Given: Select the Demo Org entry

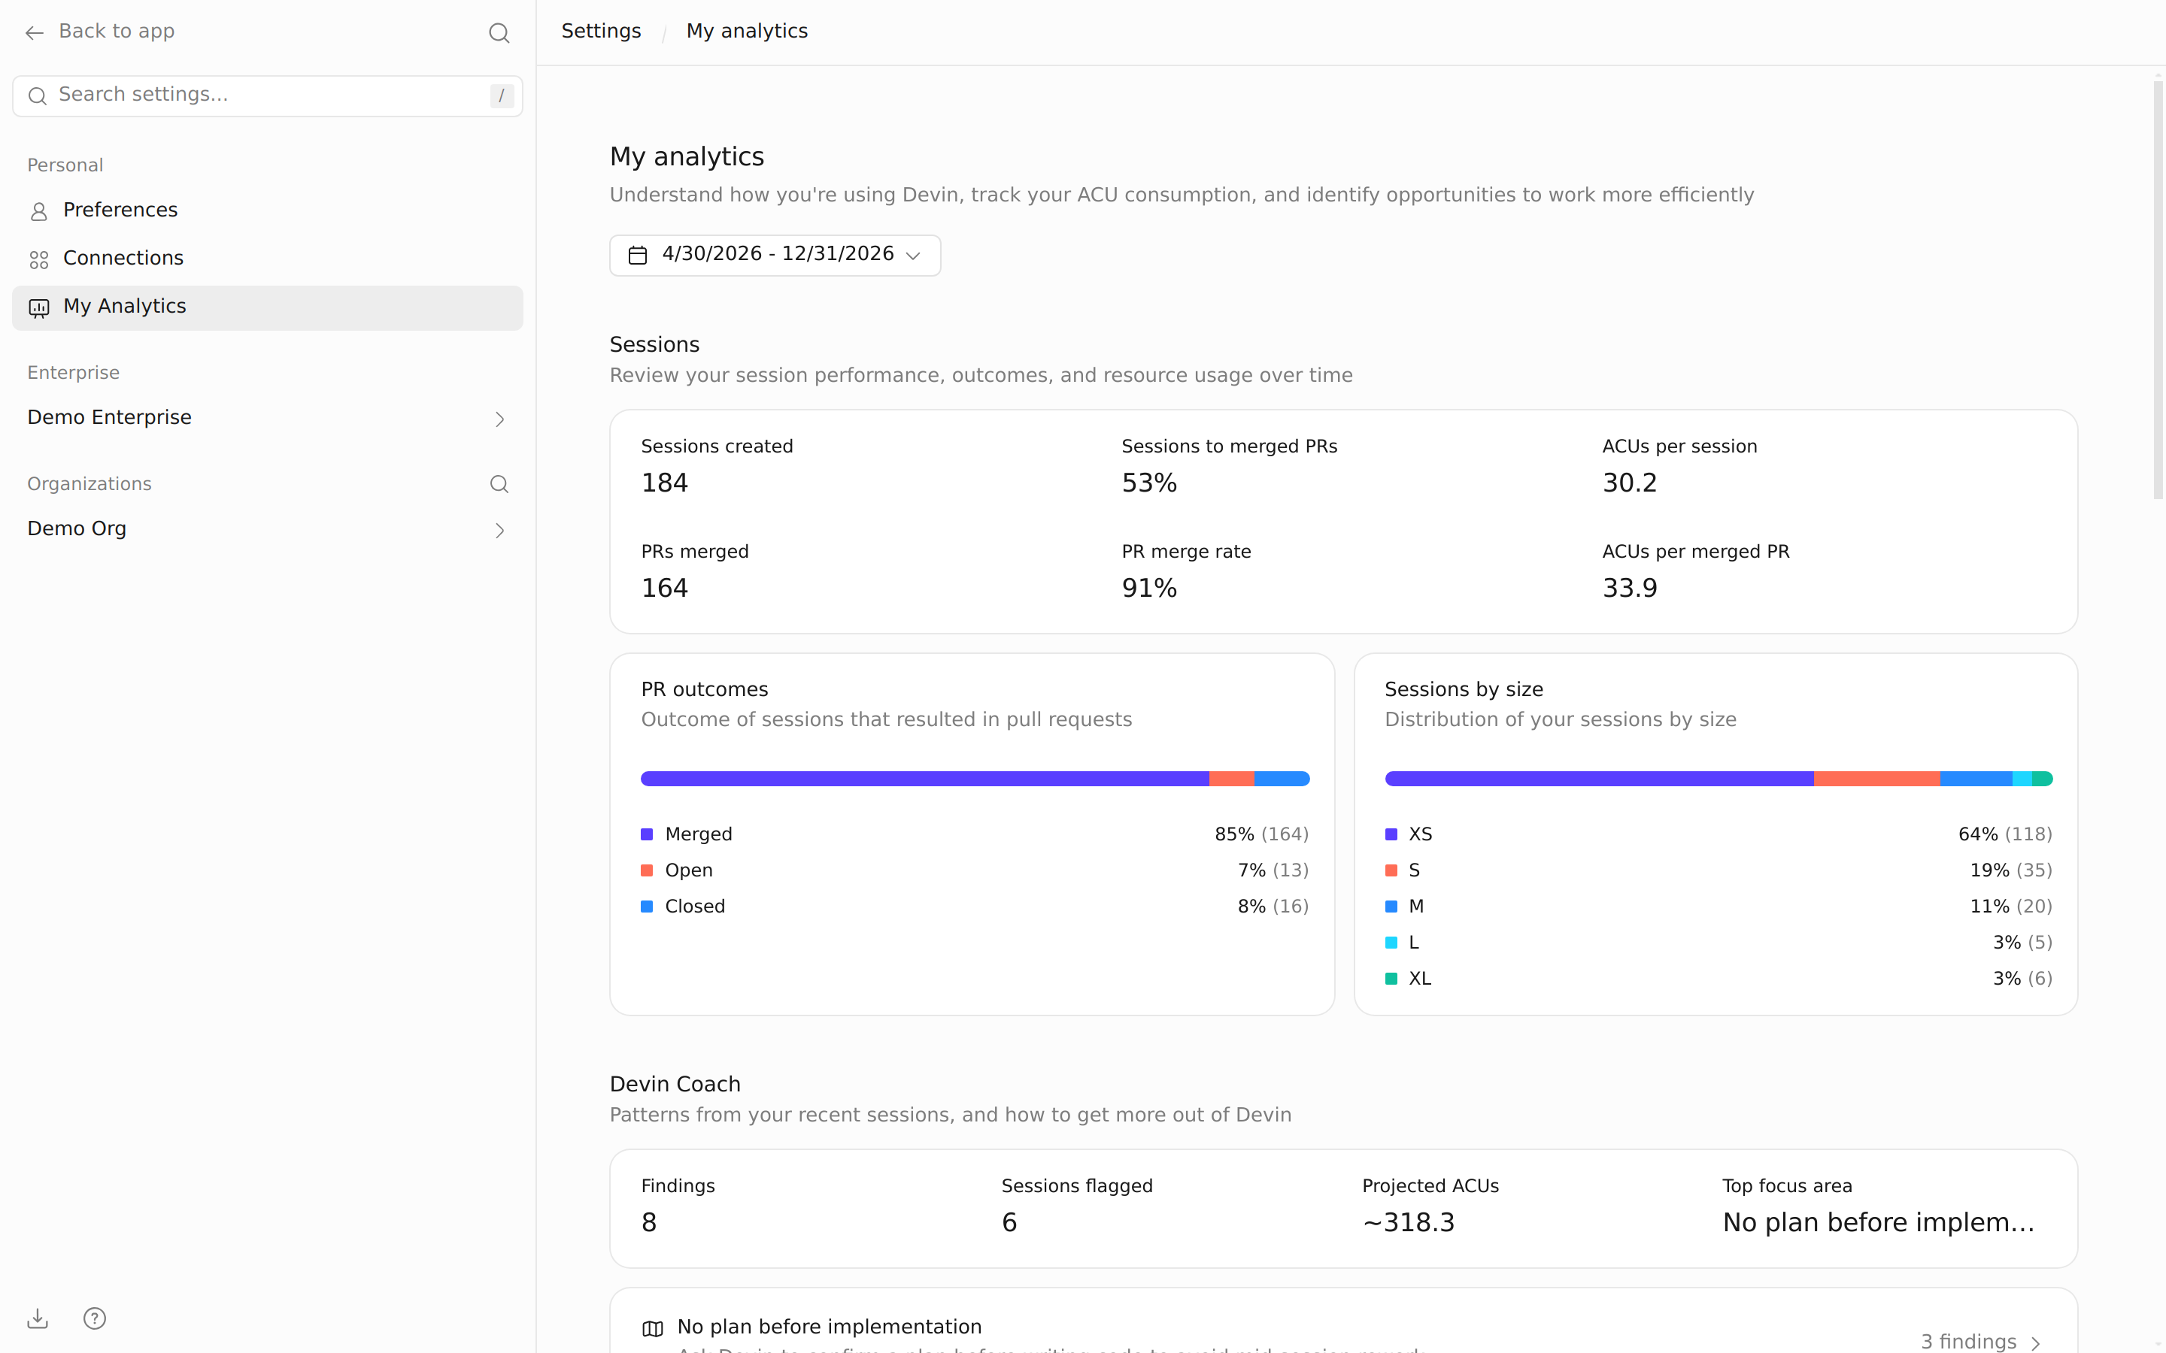Looking at the screenshot, I should point(268,529).
